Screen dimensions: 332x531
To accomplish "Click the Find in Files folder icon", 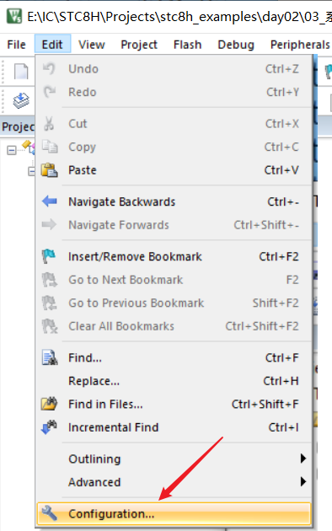I will 49,404.
